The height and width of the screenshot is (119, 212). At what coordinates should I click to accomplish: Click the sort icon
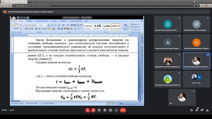pyautogui.click(x=78, y=25)
